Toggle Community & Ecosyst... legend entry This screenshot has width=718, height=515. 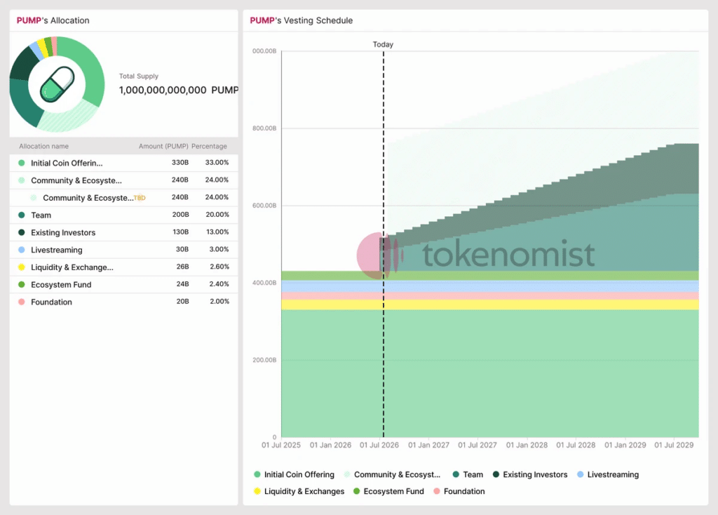point(392,475)
